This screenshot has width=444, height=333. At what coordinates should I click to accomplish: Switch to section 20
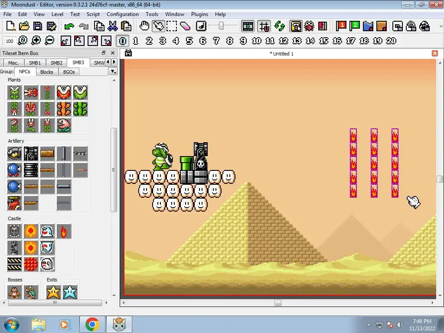[391, 41]
